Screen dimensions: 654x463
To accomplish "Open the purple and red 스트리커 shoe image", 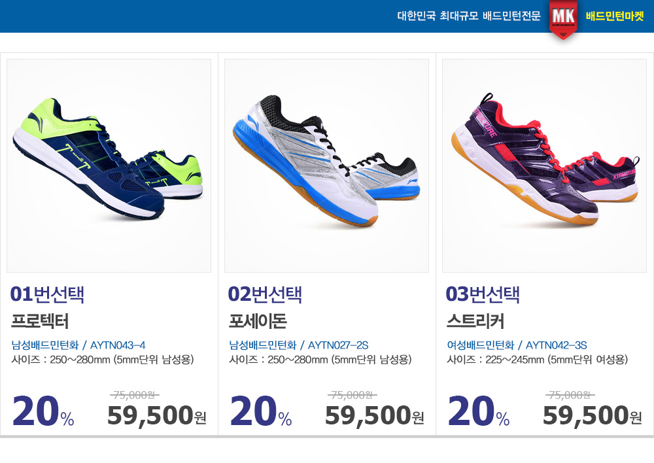I will (544, 165).
